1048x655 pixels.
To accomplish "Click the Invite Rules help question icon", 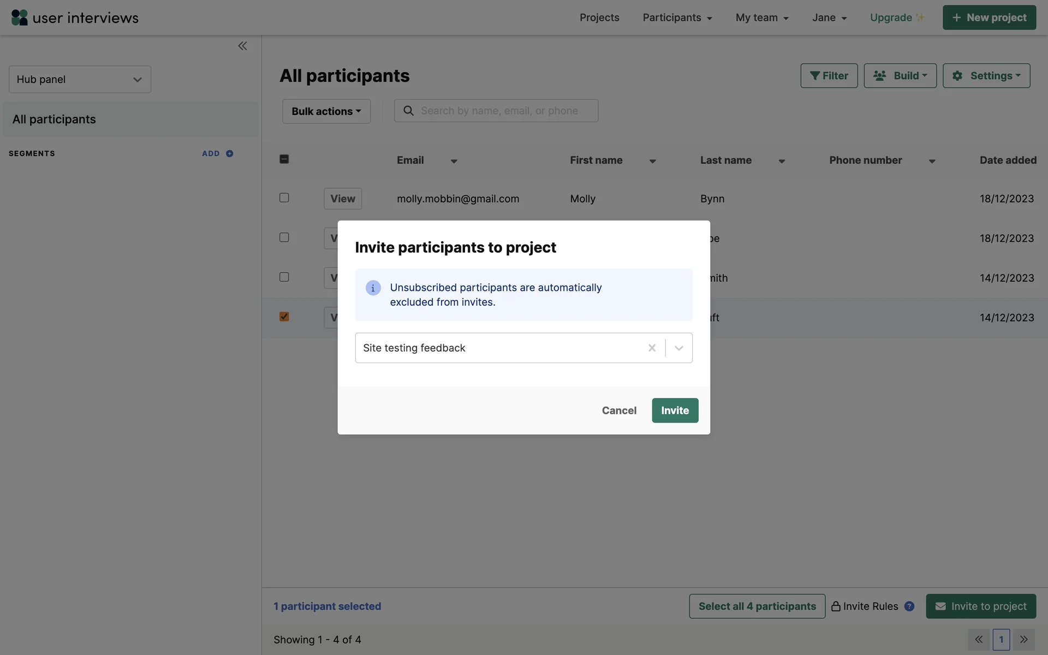I will click(909, 606).
